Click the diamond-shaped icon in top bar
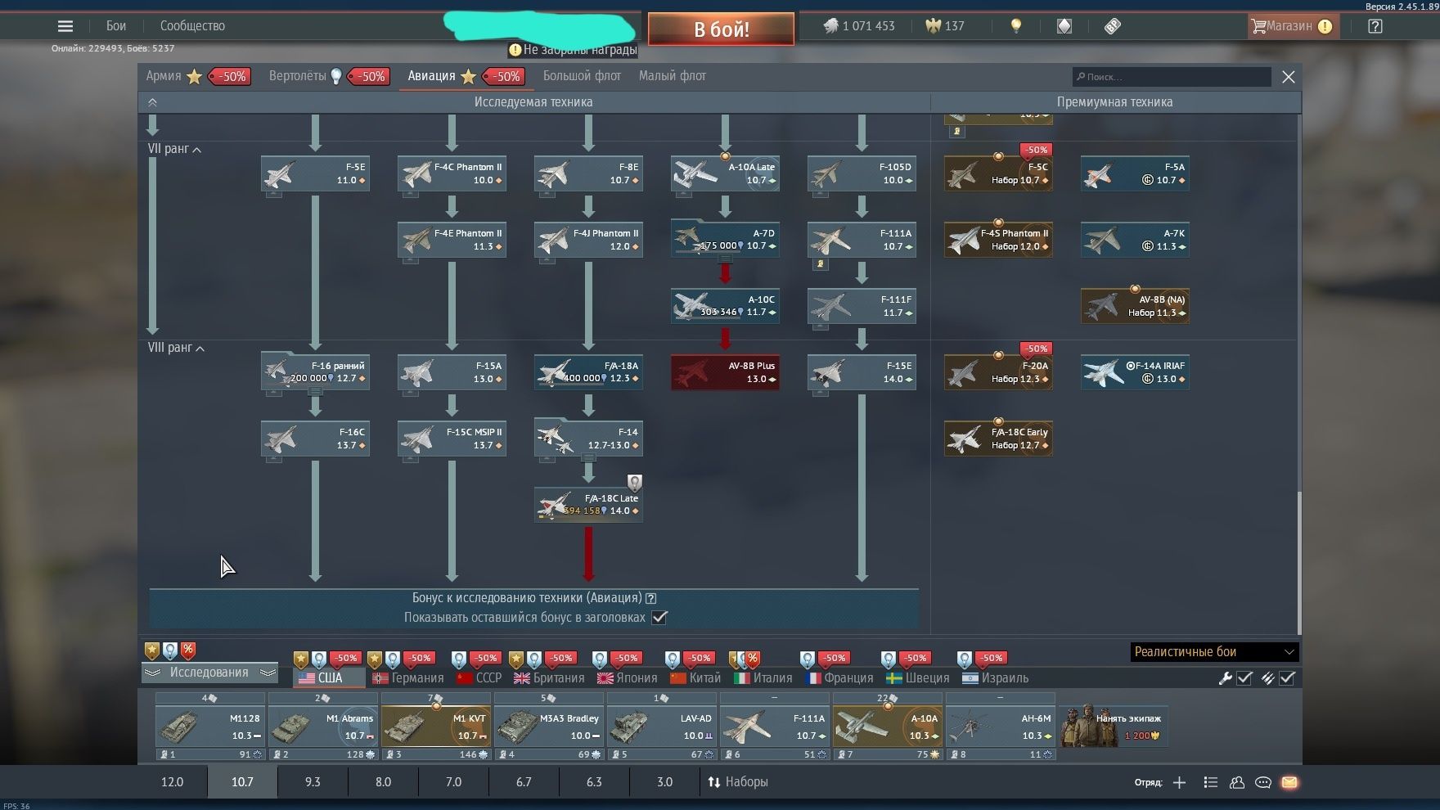This screenshot has height=810, width=1440. pyautogui.click(x=1064, y=26)
